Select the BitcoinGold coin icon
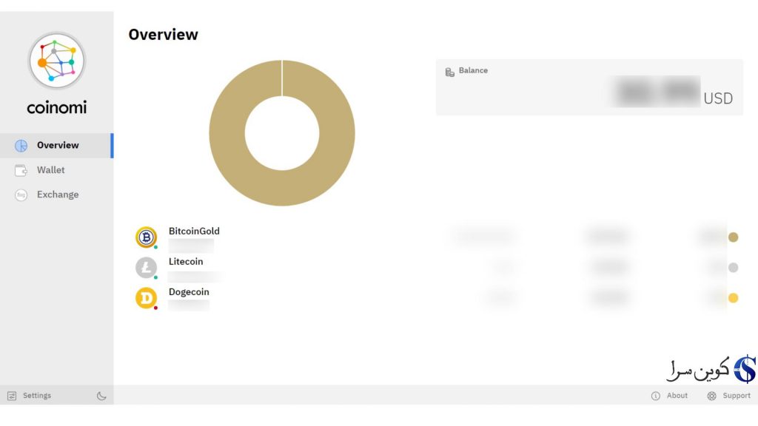Image resolution: width=758 pixels, height=426 pixels. tap(146, 237)
